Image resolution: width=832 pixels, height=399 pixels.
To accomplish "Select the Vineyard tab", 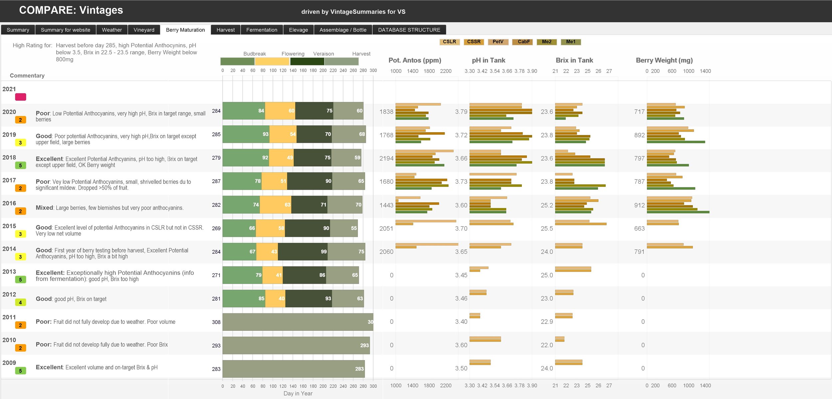I will [144, 30].
